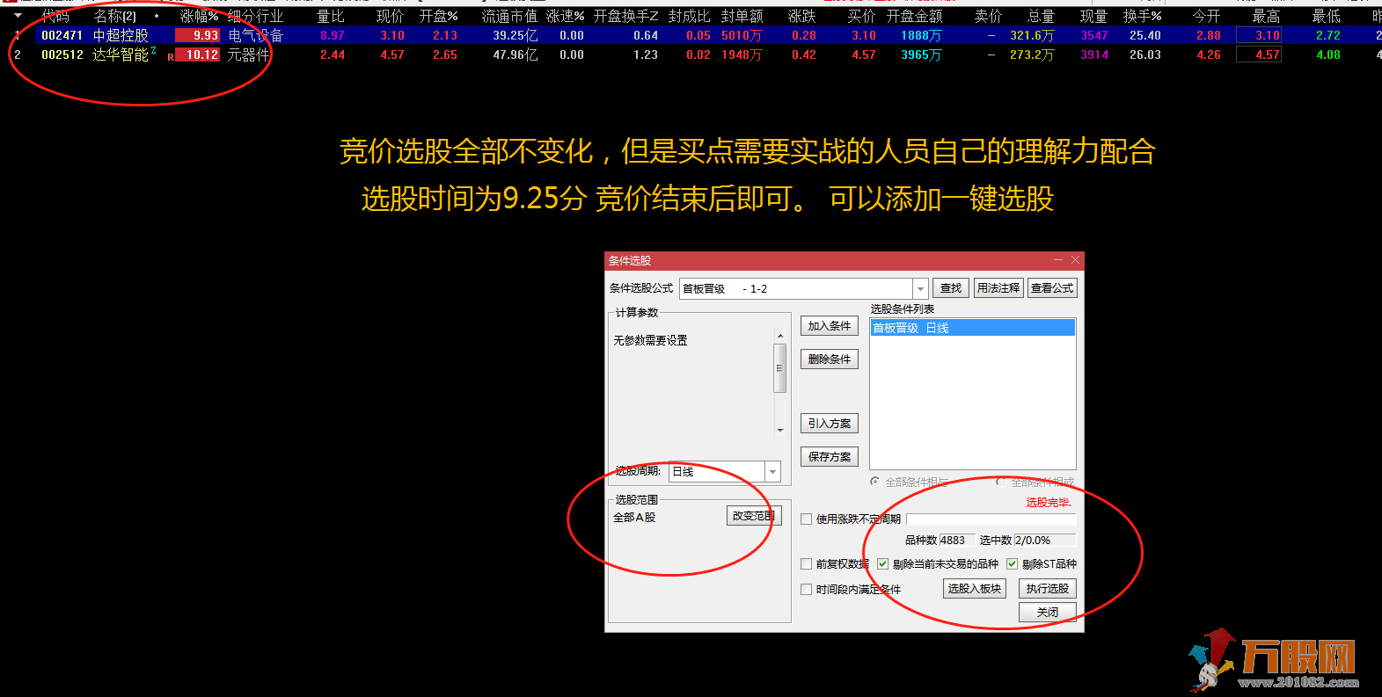Screen dimensions: 1382x697
Task: Sort by 现价 column header
Action: click(x=391, y=16)
